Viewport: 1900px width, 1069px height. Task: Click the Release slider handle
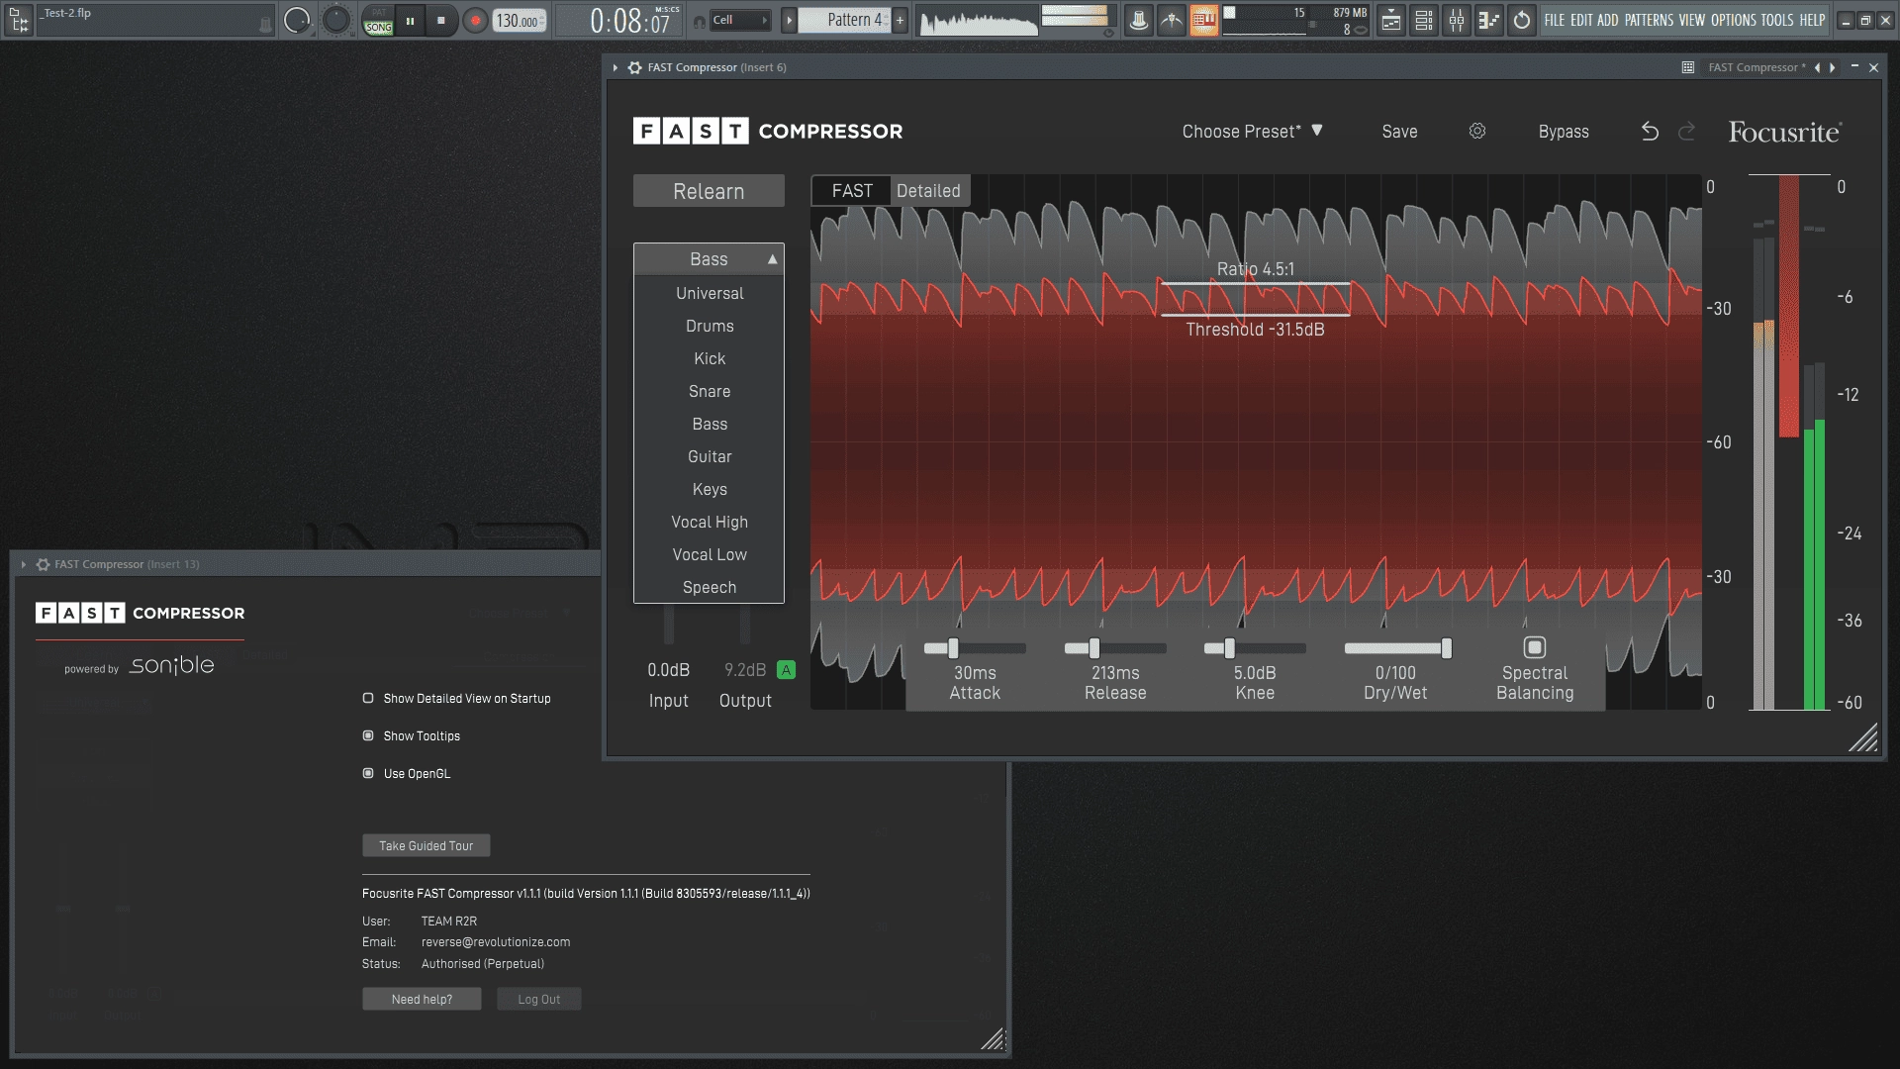pyautogui.click(x=1094, y=648)
